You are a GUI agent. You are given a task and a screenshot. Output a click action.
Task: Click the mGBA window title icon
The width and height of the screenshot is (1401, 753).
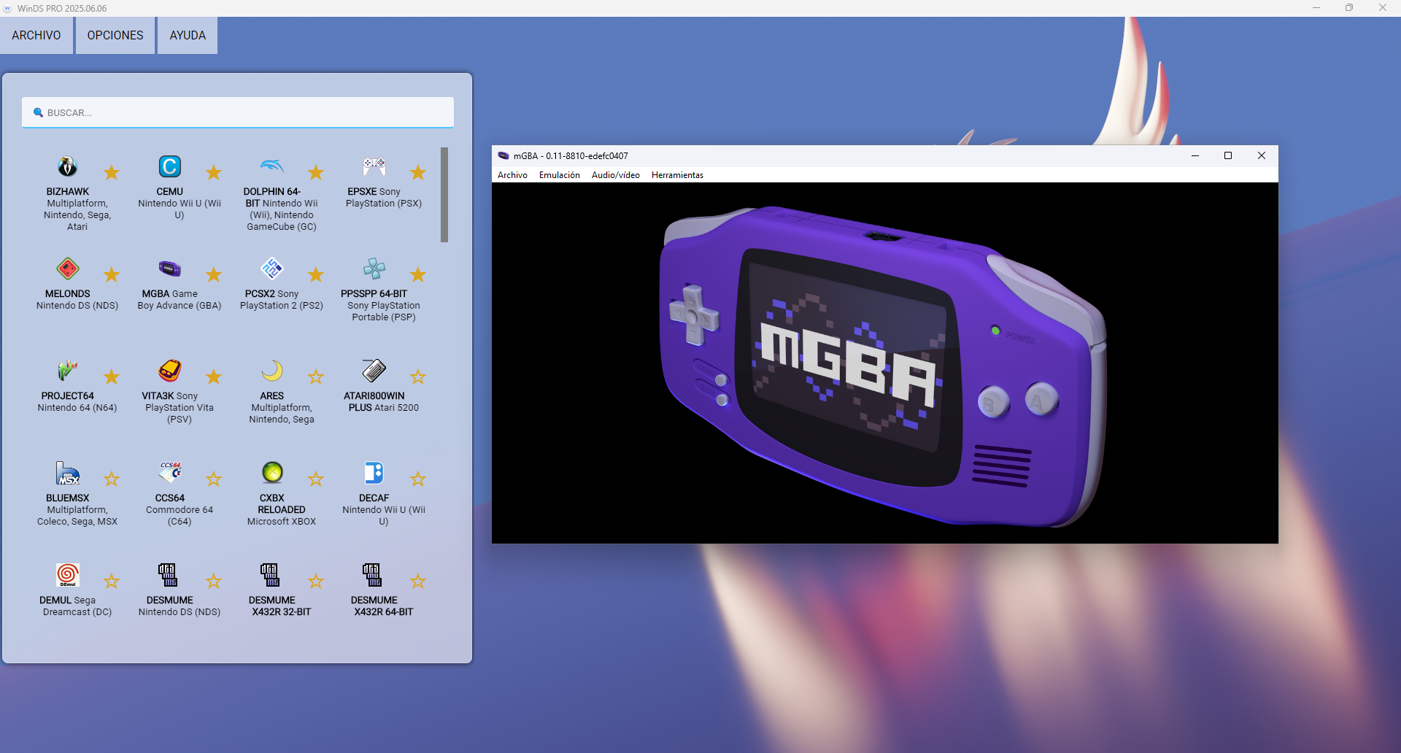point(503,155)
